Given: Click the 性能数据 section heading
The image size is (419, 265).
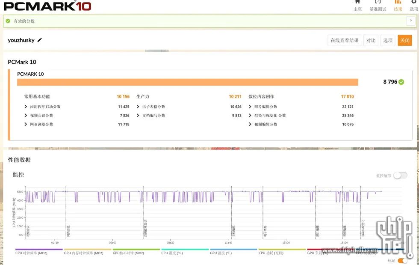Looking at the screenshot, I should click(19, 160).
